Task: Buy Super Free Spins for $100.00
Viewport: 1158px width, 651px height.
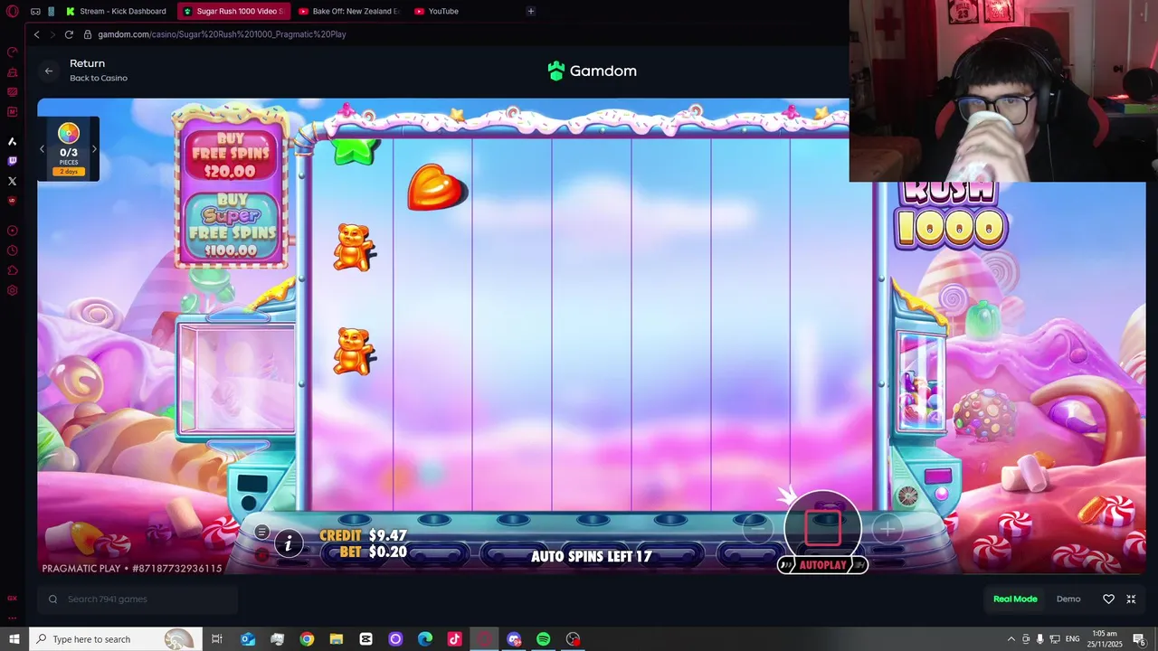Action: 233,226
